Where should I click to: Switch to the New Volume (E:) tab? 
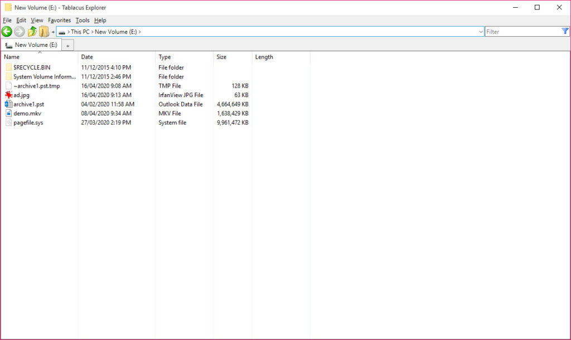coord(31,45)
